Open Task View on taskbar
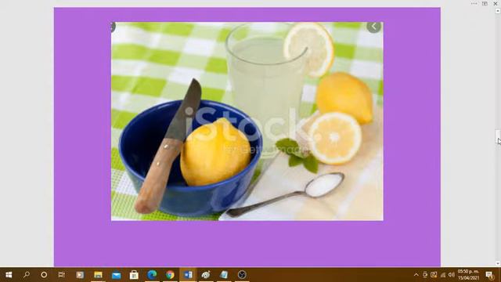 click(61, 275)
